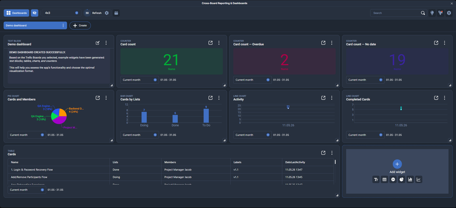Edit the Demo dashboard text block
The image size is (456, 208).
98,43
